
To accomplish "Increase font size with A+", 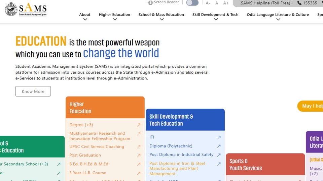I will [226, 3].
